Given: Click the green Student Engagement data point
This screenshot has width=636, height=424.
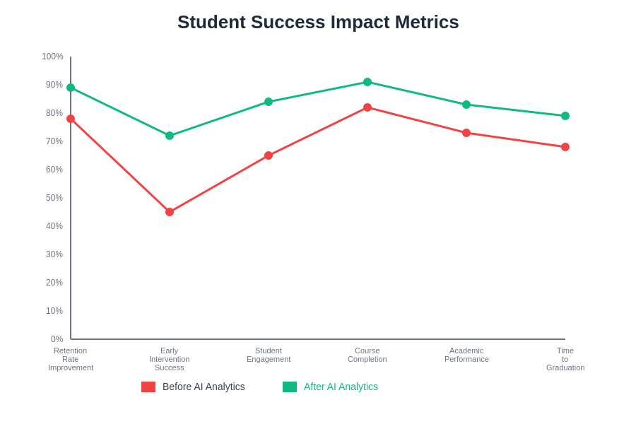Looking at the screenshot, I should pos(269,102).
